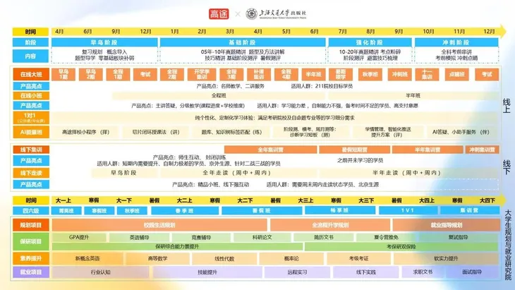515x290 pixels.
Task: Click the 1V1 bar in the 四六级 row
Action: pos(408,210)
